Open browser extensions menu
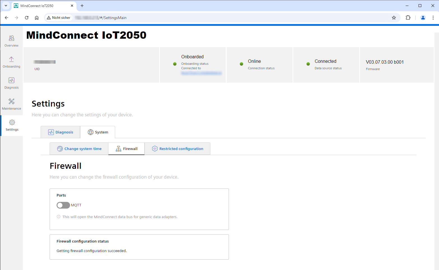 click(408, 18)
